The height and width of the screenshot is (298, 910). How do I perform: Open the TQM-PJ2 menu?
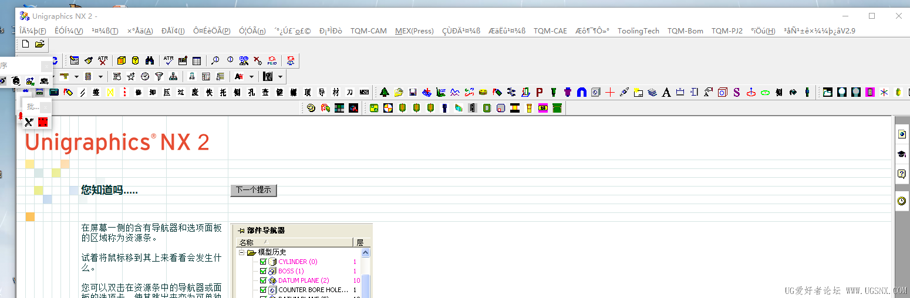click(727, 31)
